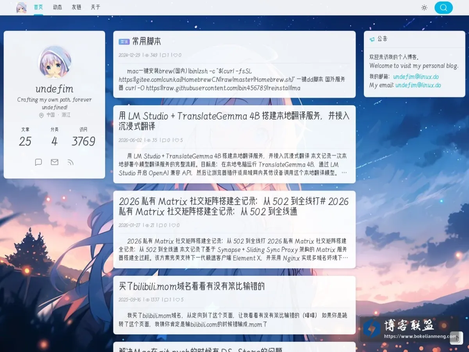Open the 友链 nav tab
Screen dimensions: 469x352
[77, 7]
